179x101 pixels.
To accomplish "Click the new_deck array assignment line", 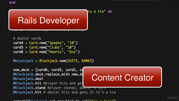I will (x=48, y=70).
